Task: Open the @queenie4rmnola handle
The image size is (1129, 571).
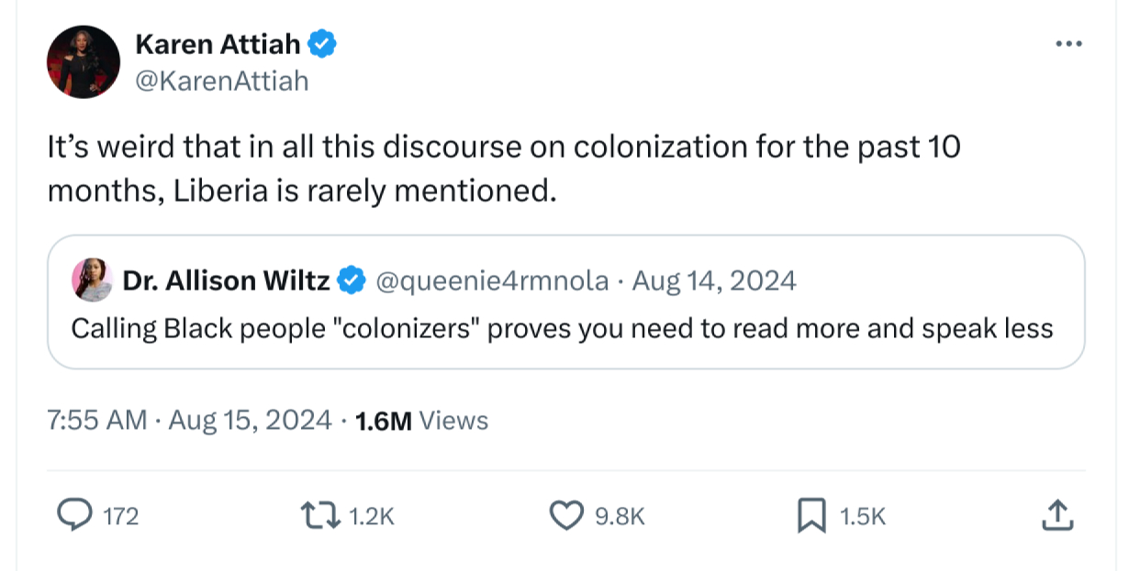Action: pos(492,280)
